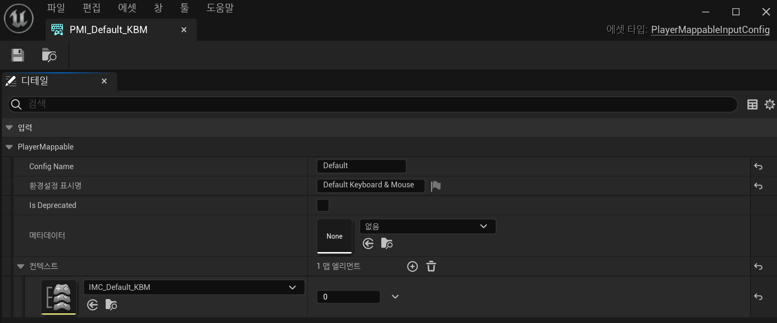Click the 메타데이터 property label
The height and width of the screenshot is (323, 777).
[47, 235]
